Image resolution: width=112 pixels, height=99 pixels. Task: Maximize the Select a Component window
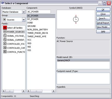[x=104, y=3]
